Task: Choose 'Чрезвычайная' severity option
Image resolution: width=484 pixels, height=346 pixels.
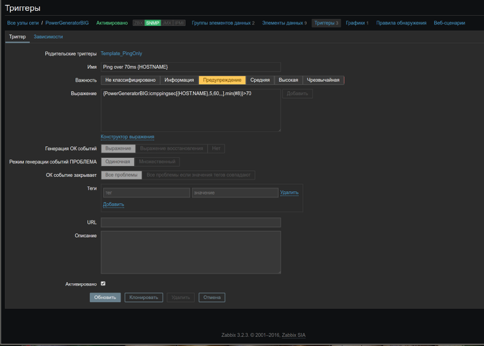Action: click(323, 80)
